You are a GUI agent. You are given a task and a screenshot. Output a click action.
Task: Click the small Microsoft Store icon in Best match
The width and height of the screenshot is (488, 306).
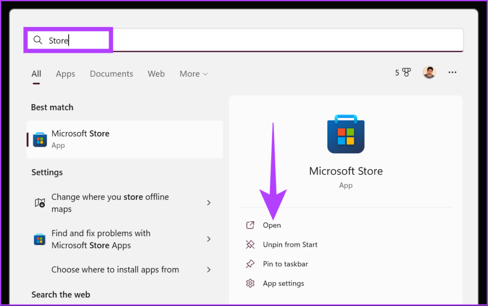[x=40, y=140]
